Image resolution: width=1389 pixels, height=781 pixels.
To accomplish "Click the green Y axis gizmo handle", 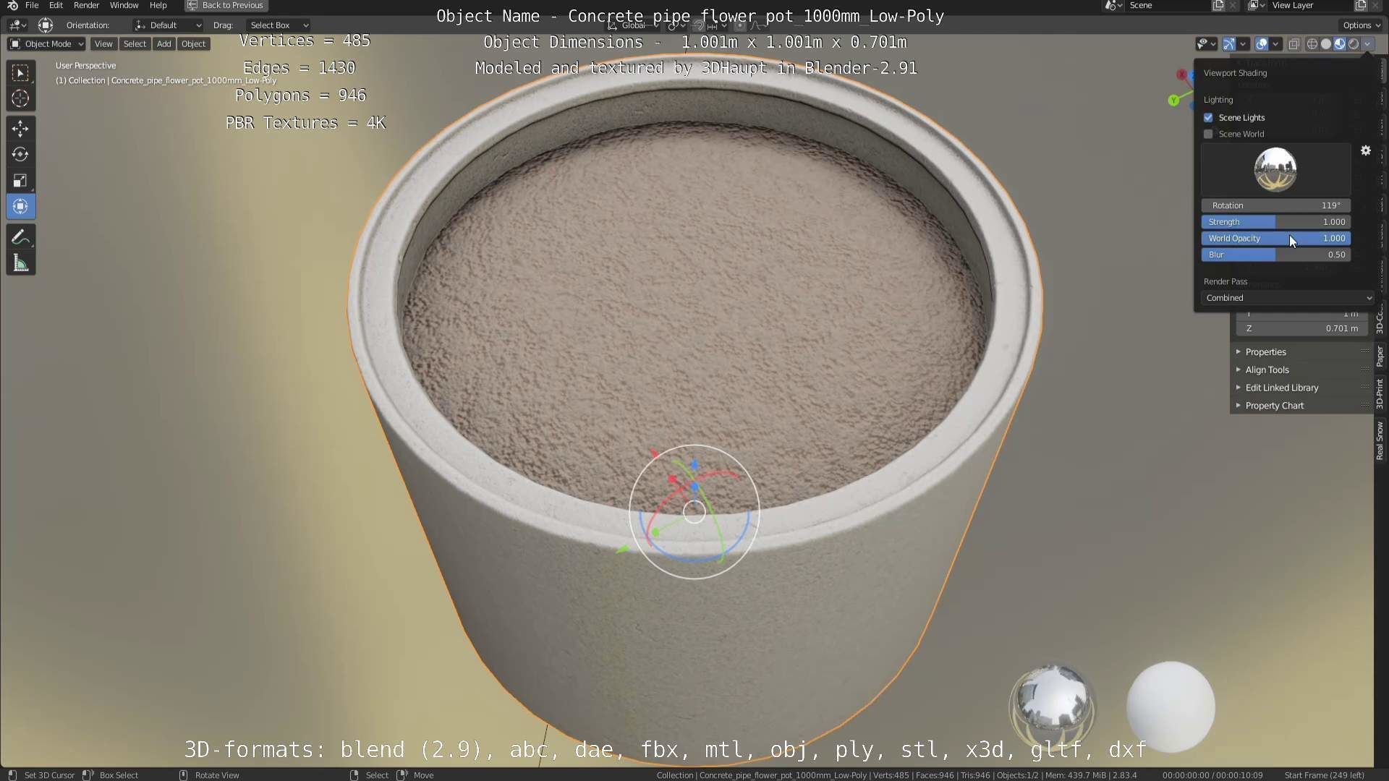I will [1173, 101].
